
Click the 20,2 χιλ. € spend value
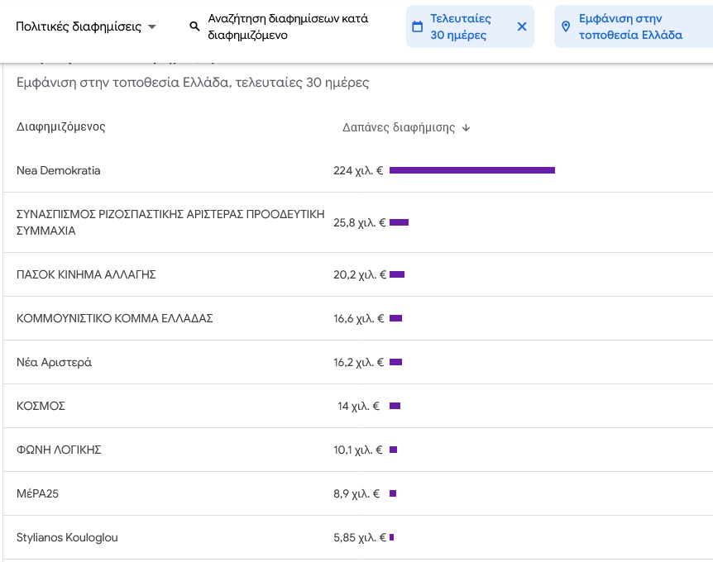click(360, 275)
